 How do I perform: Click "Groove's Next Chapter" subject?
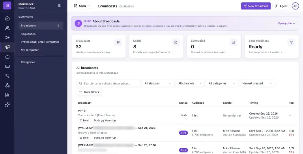(93, 132)
